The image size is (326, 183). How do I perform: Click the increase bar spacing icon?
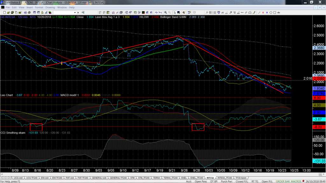(x=156, y=12)
